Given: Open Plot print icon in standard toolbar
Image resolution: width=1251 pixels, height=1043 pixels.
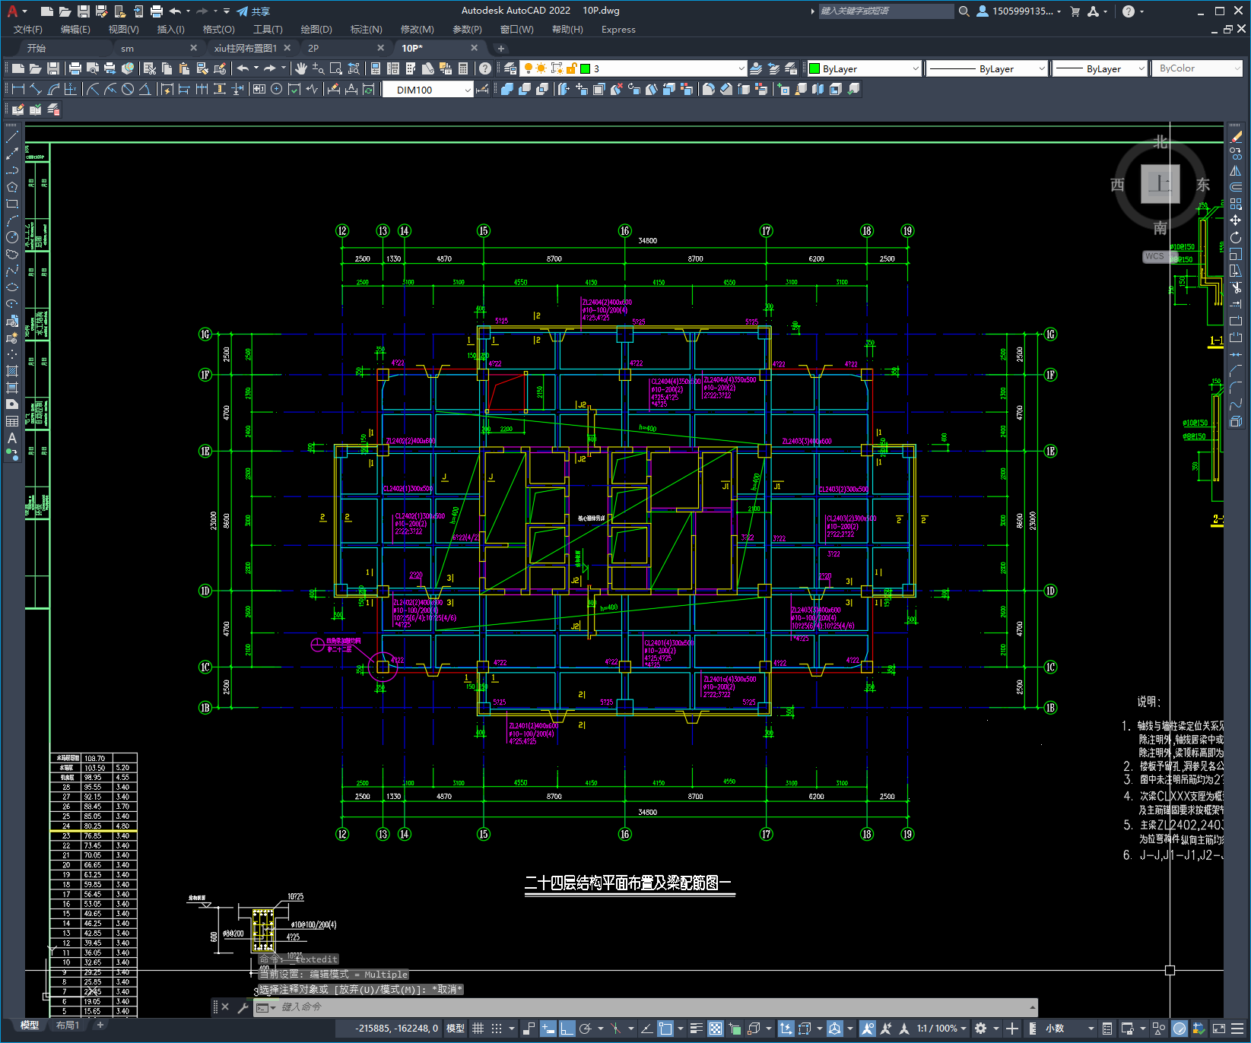Looking at the screenshot, I should pyautogui.click(x=75, y=68).
